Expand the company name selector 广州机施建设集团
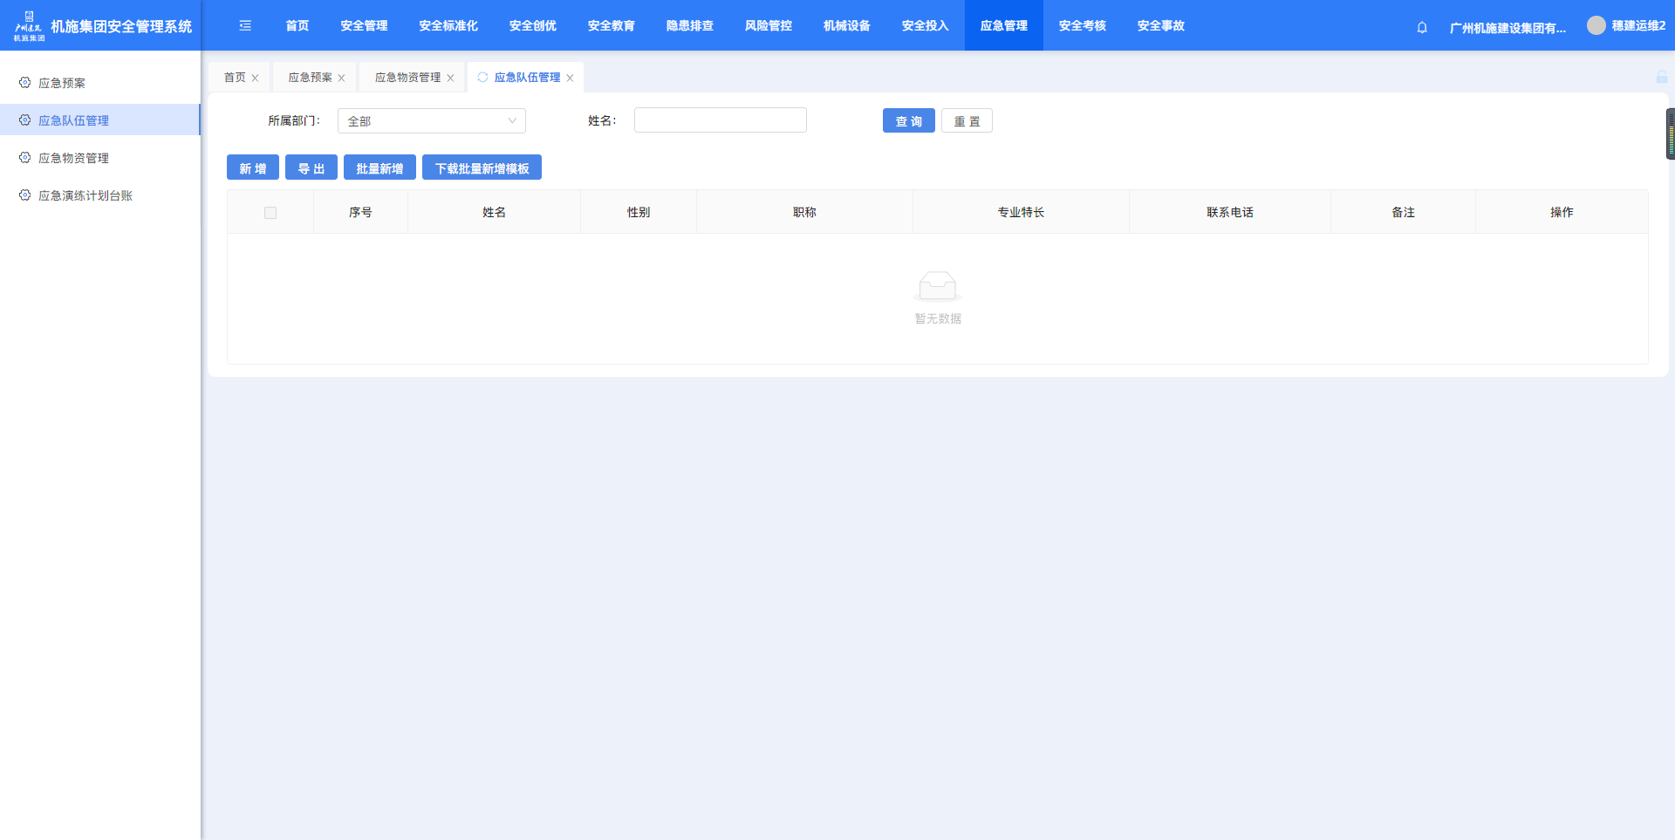The image size is (1675, 840). [x=1507, y=27]
